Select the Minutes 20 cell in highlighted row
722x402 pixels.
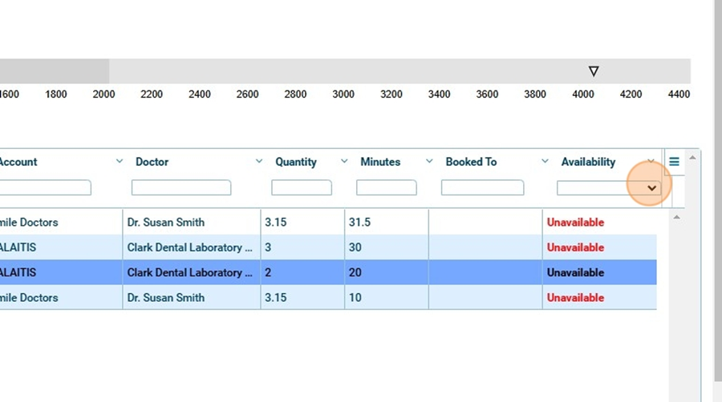[387, 272]
